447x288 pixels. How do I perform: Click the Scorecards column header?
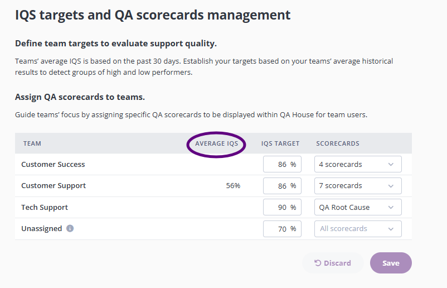pyautogui.click(x=338, y=143)
